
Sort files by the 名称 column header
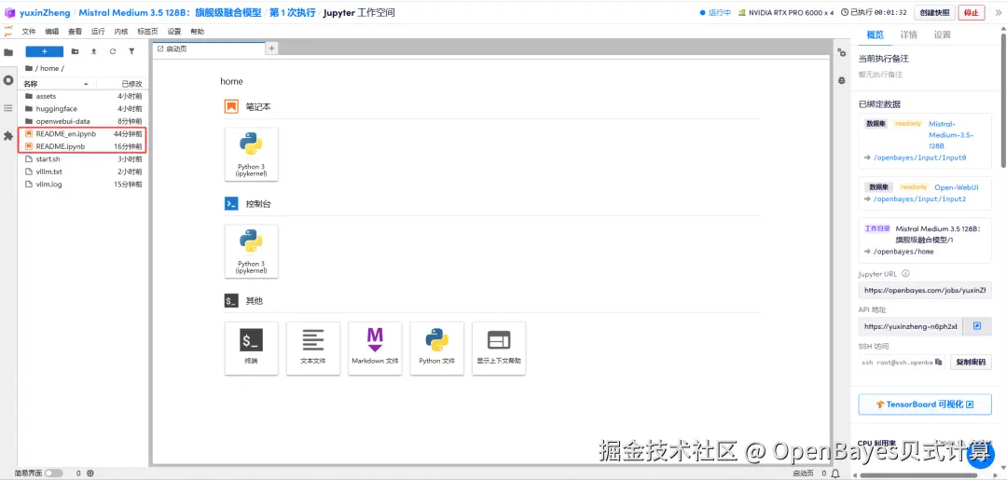pos(57,84)
